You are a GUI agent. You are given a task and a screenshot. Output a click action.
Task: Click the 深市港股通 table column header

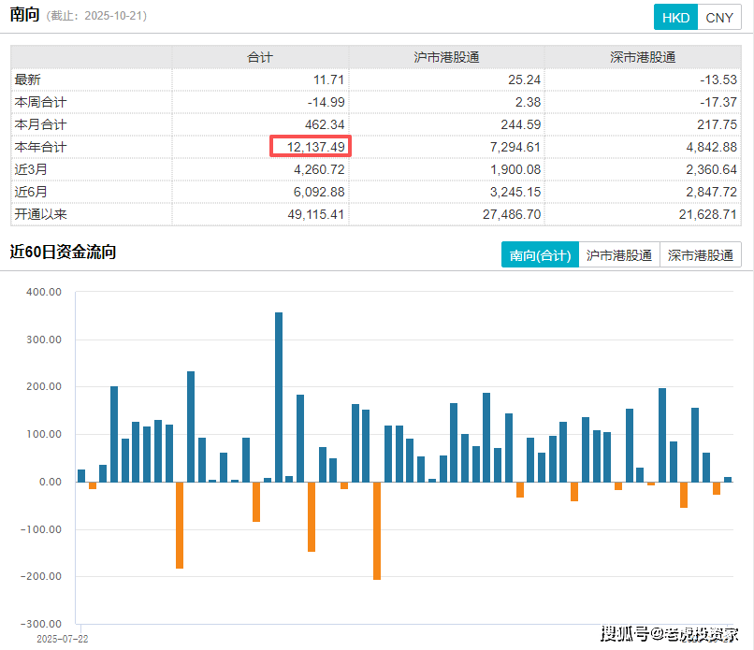click(643, 57)
